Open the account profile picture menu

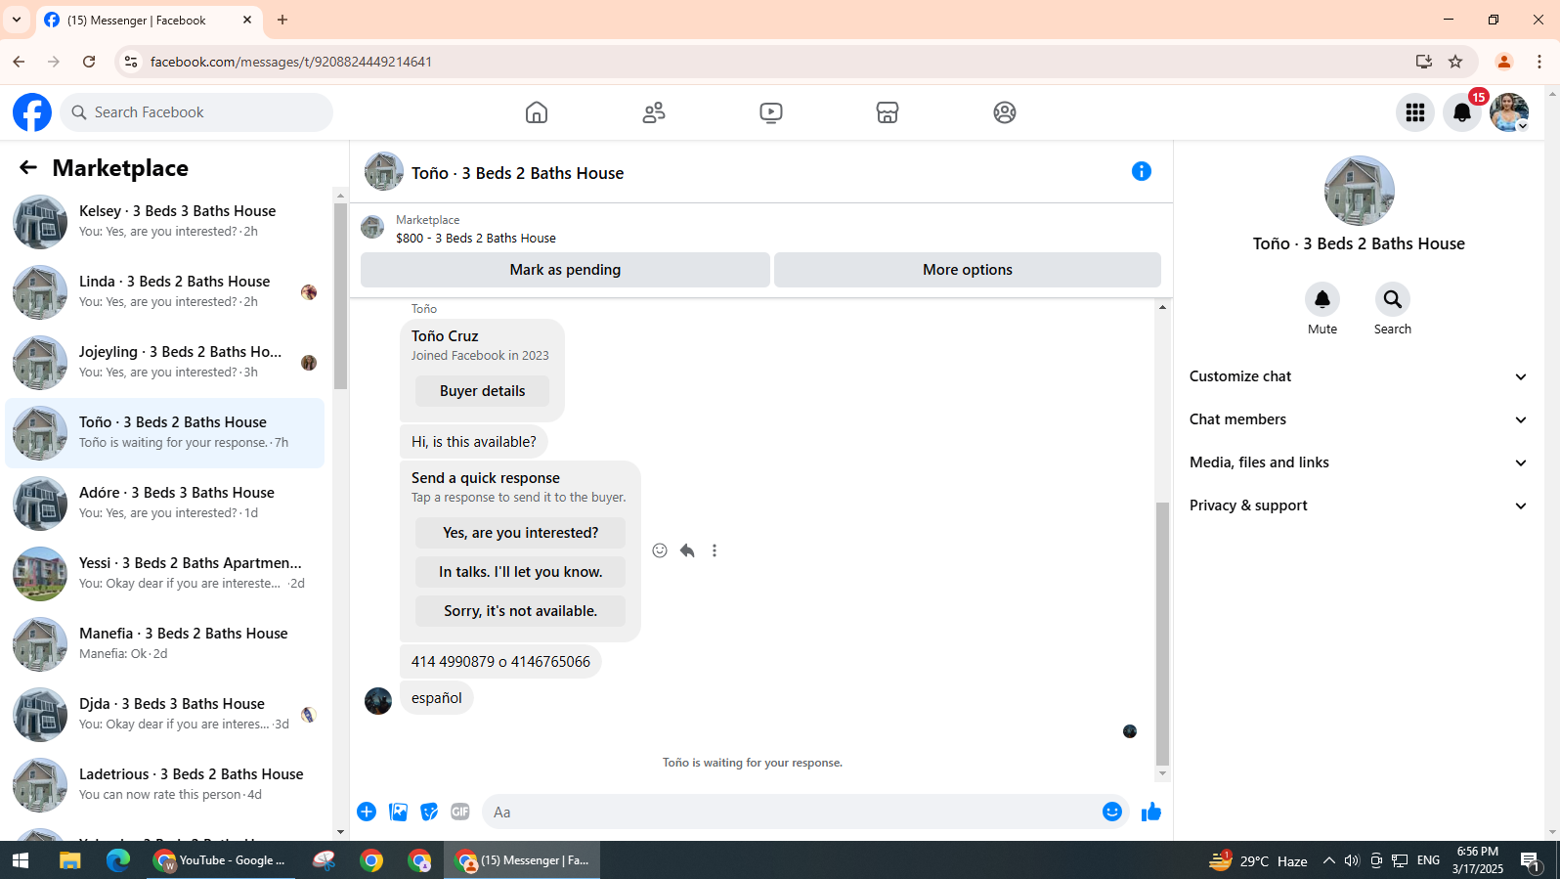pos(1509,112)
